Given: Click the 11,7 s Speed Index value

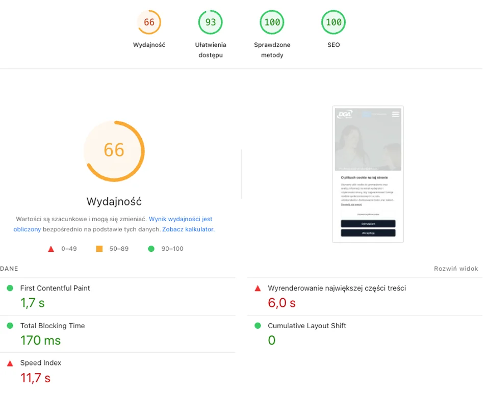Looking at the screenshot, I should tap(35, 378).
